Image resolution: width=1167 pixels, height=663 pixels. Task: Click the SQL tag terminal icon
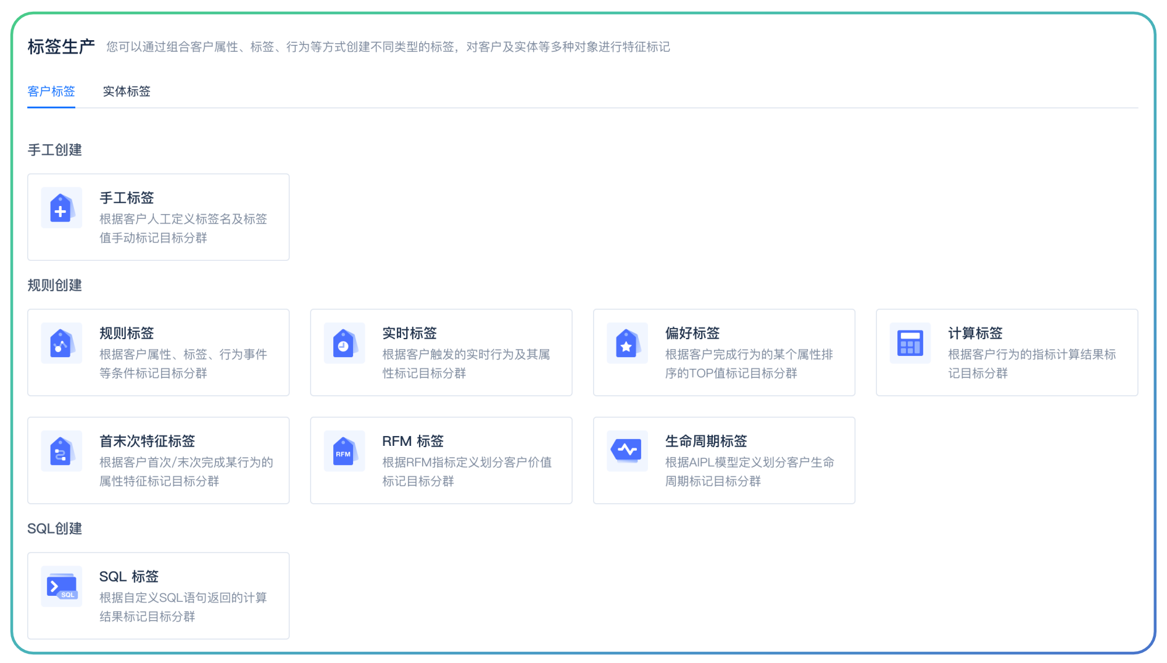pyautogui.click(x=61, y=587)
